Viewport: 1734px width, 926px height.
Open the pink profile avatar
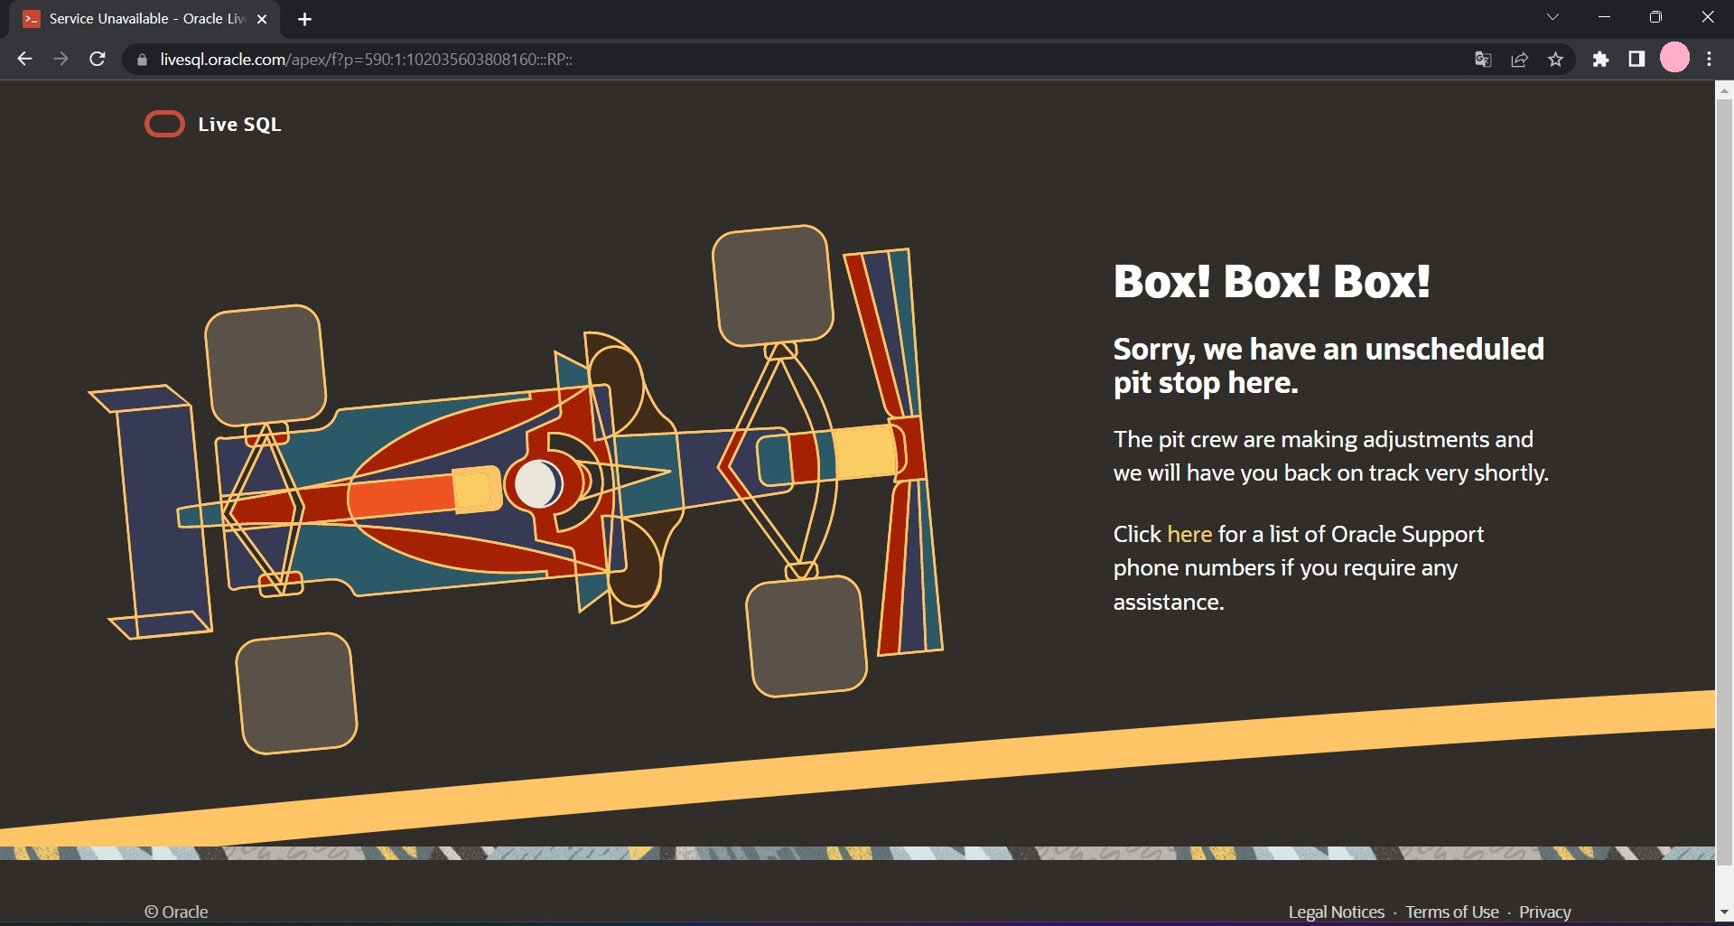(1674, 59)
